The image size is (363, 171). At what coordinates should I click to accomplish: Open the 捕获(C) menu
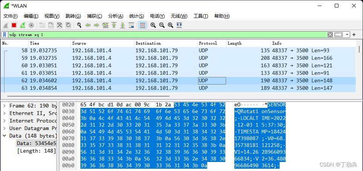[x=94, y=16]
